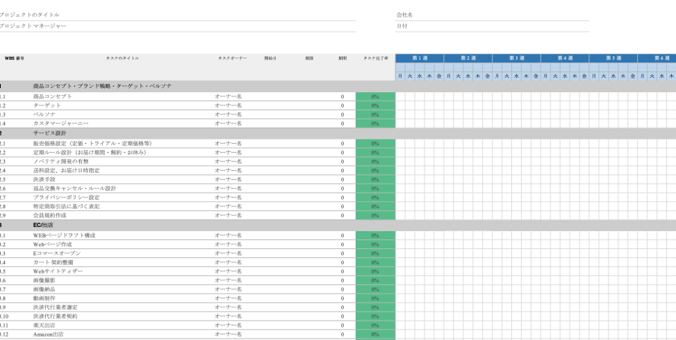
Task: Click the カスタマージャーニー task cell
Action: (x=60, y=124)
